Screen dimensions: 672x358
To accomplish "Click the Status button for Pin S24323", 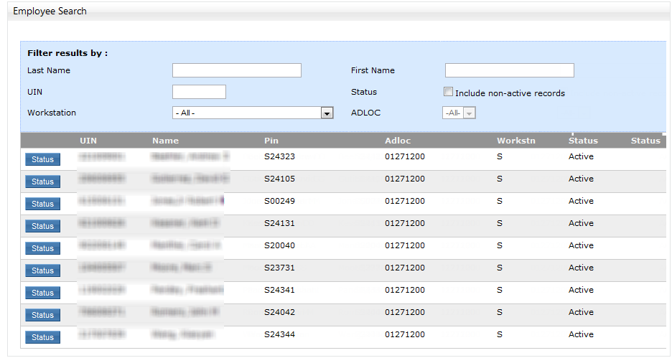I will pos(42,159).
